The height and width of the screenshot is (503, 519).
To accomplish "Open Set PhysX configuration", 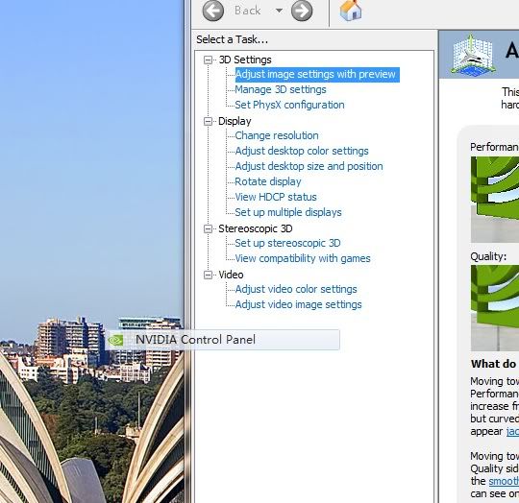I will pos(289,105).
